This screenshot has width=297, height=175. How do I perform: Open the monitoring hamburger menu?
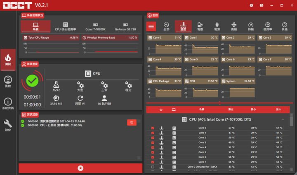pos(151,26)
